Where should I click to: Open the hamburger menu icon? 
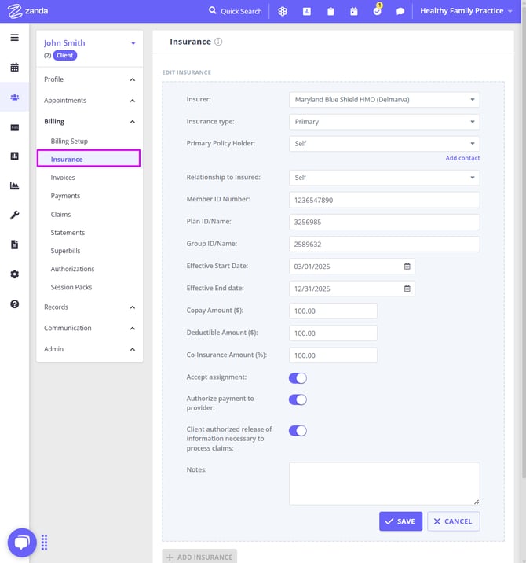pos(14,37)
